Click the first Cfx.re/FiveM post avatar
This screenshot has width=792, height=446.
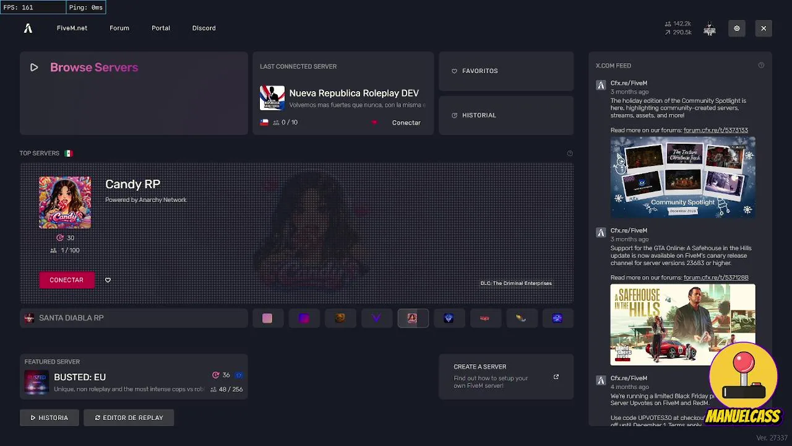coord(601,85)
